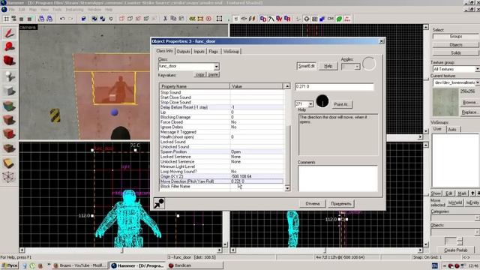Image resolution: width=480 pixels, height=270 pixels.
Task: Click the Angles compass circle
Action: (369, 64)
